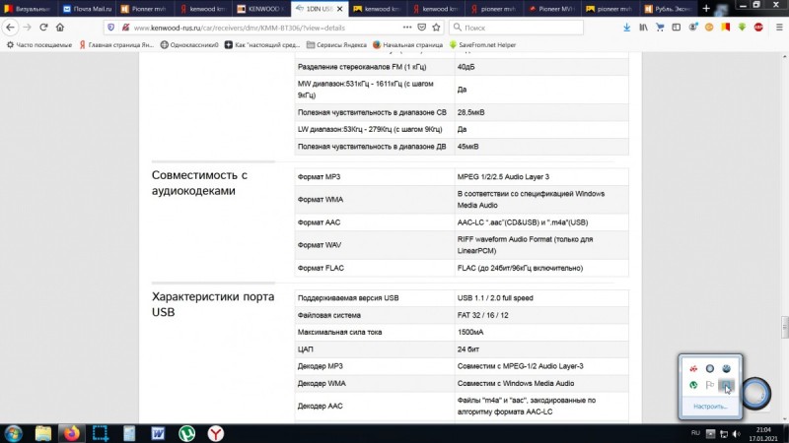Click the home button in the toolbar
This screenshot has width=789, height=443.
click(58, 28)
